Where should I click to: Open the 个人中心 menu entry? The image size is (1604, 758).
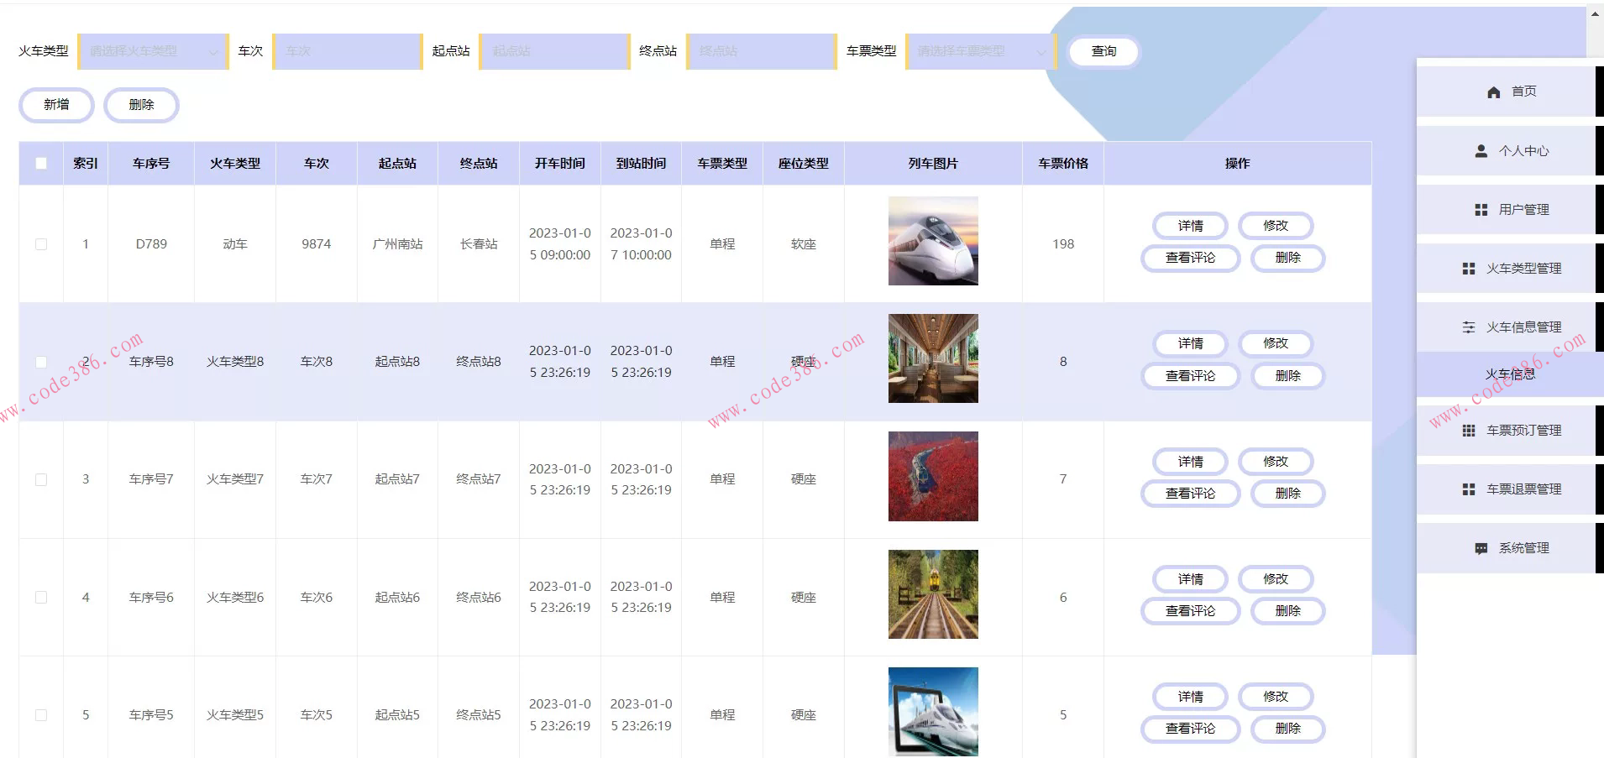[x=1522, y=151]
